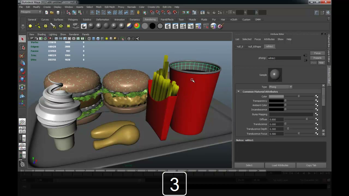Select the Universal Manipulator tool

coord(22,87)
